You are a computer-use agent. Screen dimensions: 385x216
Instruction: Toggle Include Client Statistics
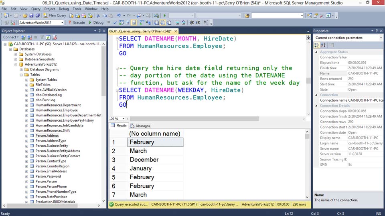148,22
